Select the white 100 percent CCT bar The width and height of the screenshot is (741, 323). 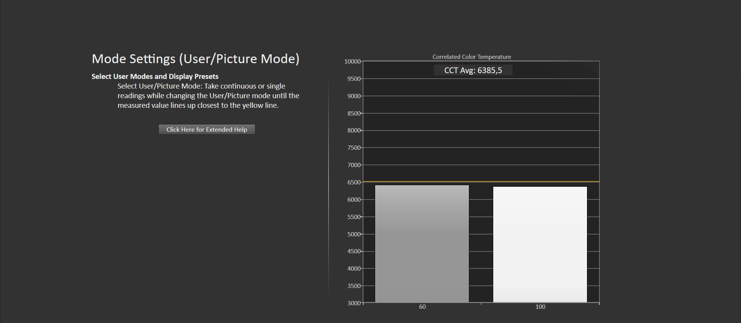540,244
